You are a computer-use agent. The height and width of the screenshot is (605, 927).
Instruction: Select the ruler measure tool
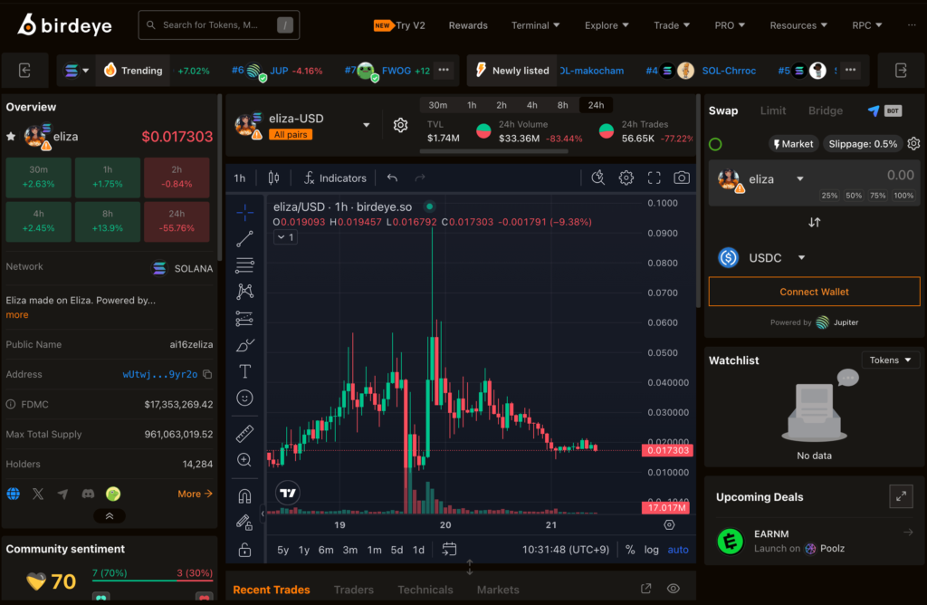coord(244,434)
